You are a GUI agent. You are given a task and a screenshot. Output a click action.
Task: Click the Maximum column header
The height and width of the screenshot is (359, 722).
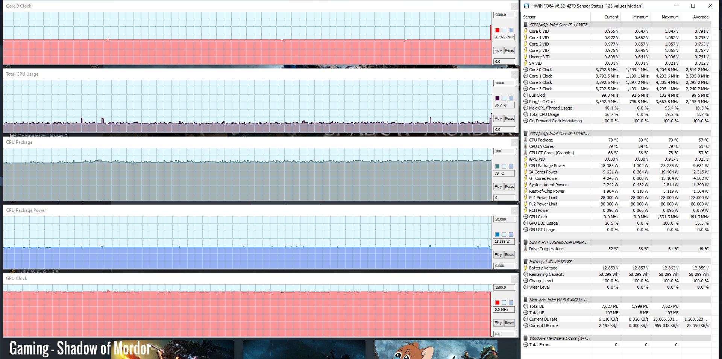670,17
